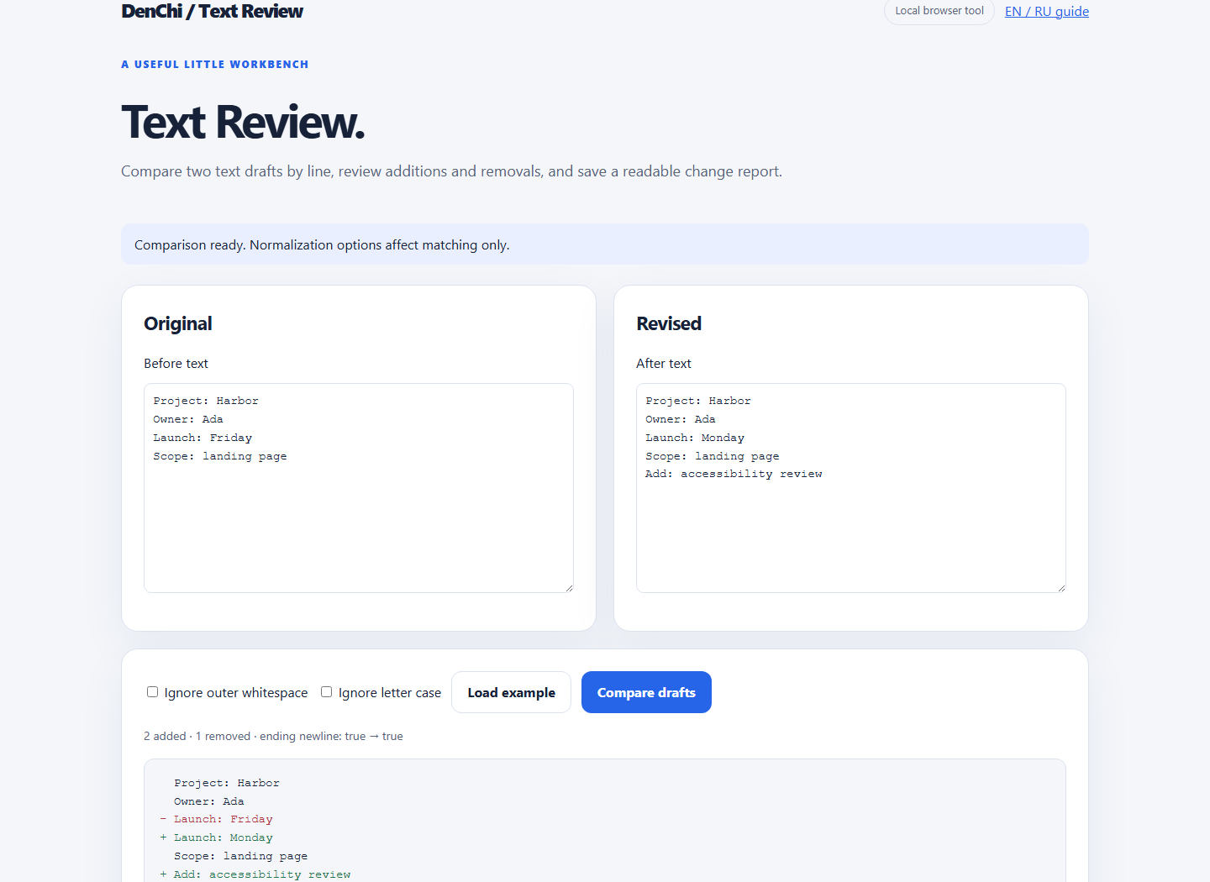The height and width of the screenshot is (882, 1210).
Task: Click the 'Revised' panel heading
Action: (x=669, y=323)
